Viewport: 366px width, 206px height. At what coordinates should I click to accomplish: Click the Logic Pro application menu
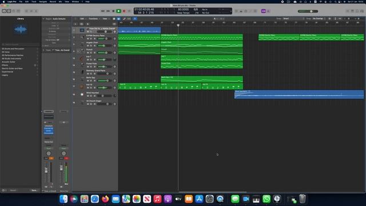(x=11, y=2)
